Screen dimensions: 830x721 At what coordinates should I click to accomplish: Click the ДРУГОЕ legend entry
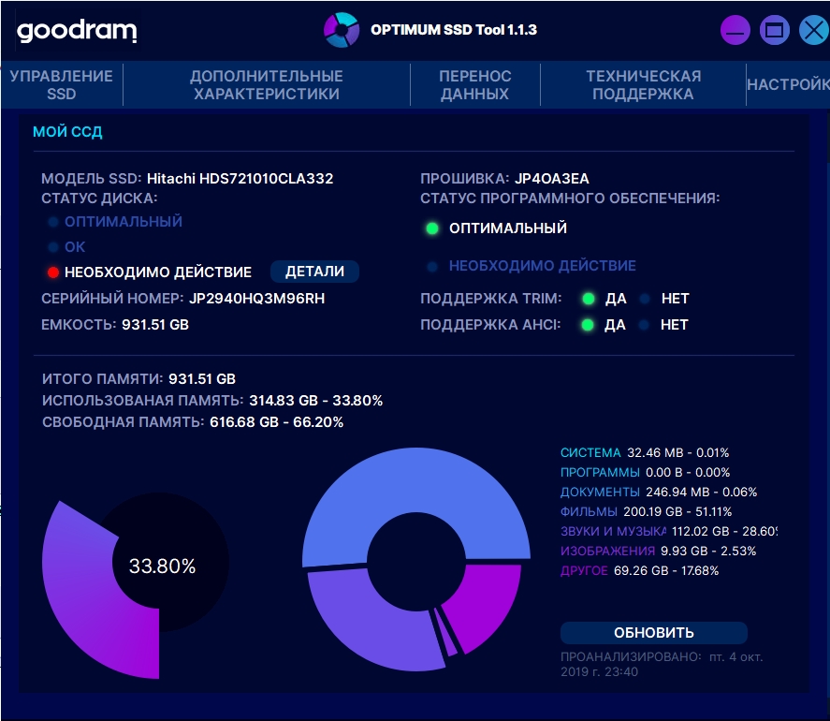point(639,570)
